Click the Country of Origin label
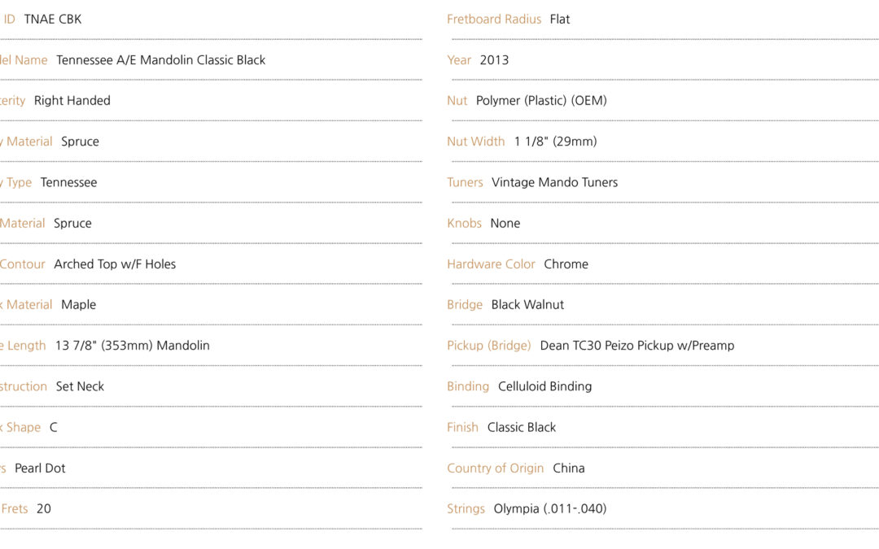This screenshot has width=879, height=549. 496,468
